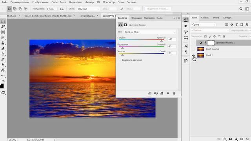Toggle visibility of Слой 1 копия layer
Image resolution: width=251 pixels, height=141 pixels.
tap(193, 49)
